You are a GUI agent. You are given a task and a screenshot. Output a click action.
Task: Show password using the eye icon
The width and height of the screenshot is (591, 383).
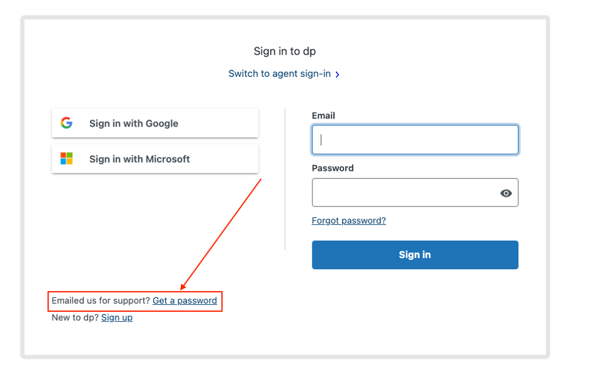(x=505, y=193)
